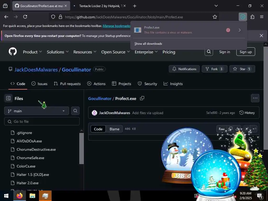
Task: Click the GitHub logo in the header
Action: click(13, 52)
